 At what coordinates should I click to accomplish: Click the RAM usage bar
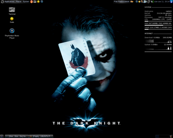pos(158,25)
